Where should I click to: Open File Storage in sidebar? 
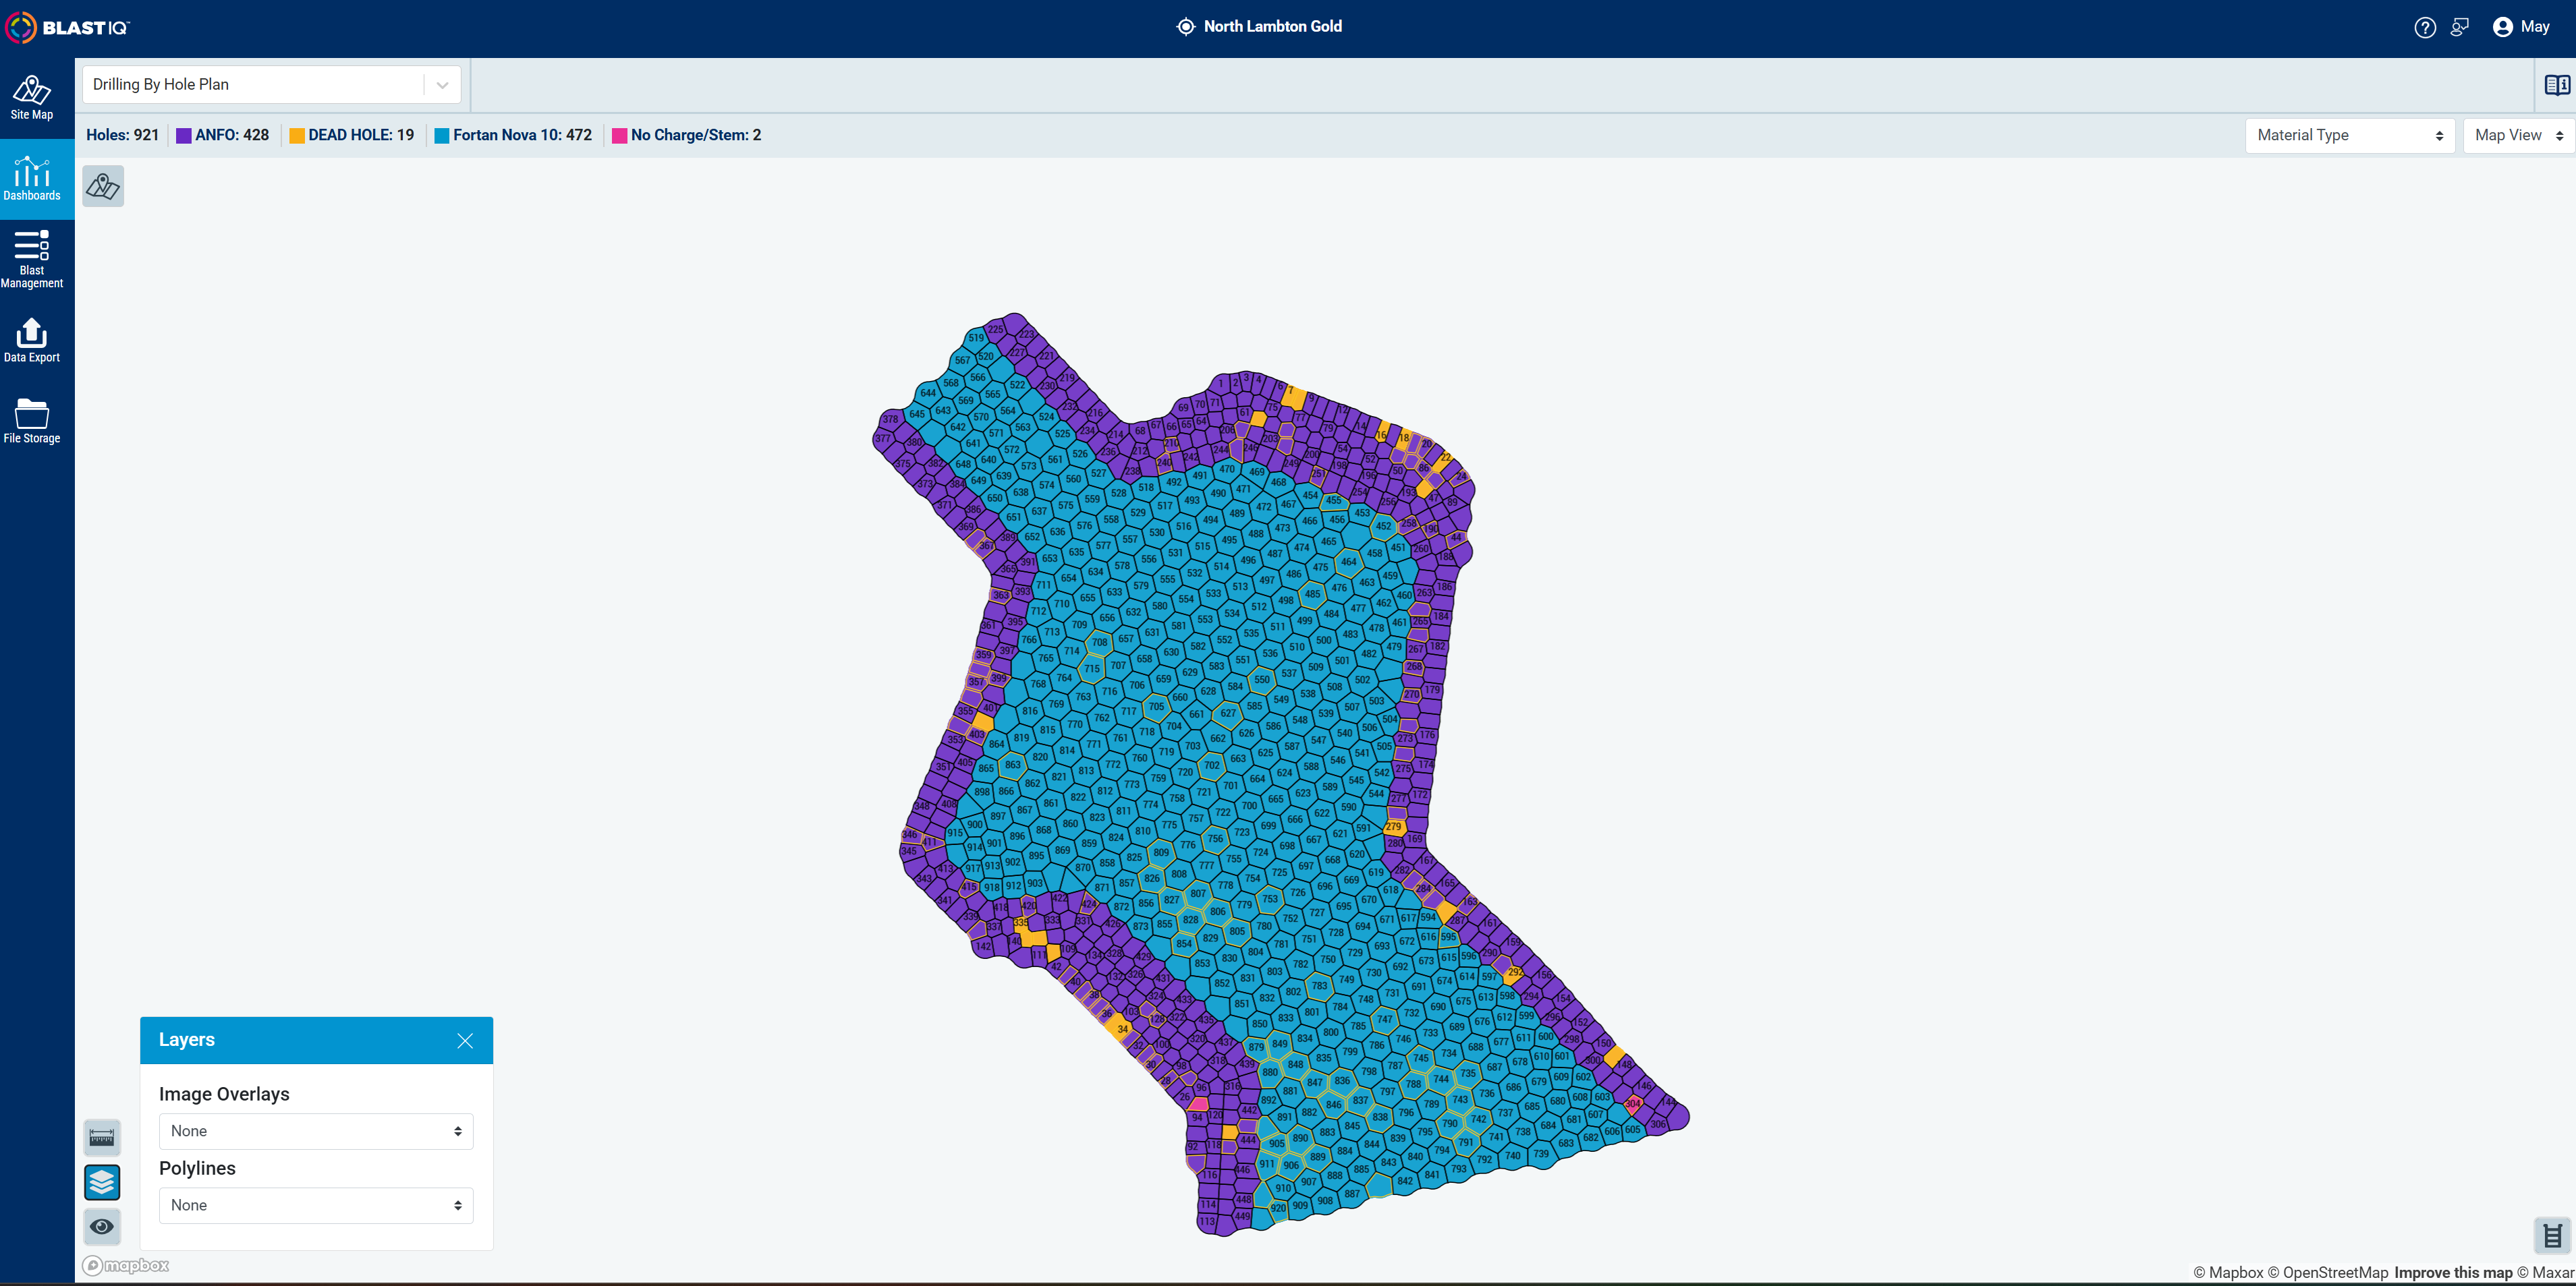point(32,421)
